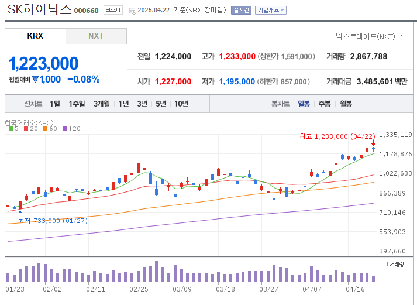417x305 pixels.
Task: Switch to the KRX tab
Action: tap(35, 36)
